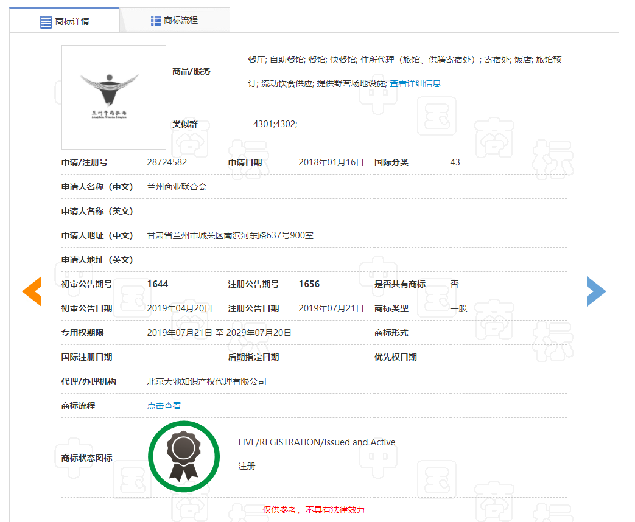Viewport: 635px width, 522px height.
Task: Click similar group value 4301;4302
Action: coord(275,124)
